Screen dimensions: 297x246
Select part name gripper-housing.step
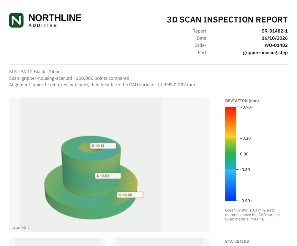point(265,53)
